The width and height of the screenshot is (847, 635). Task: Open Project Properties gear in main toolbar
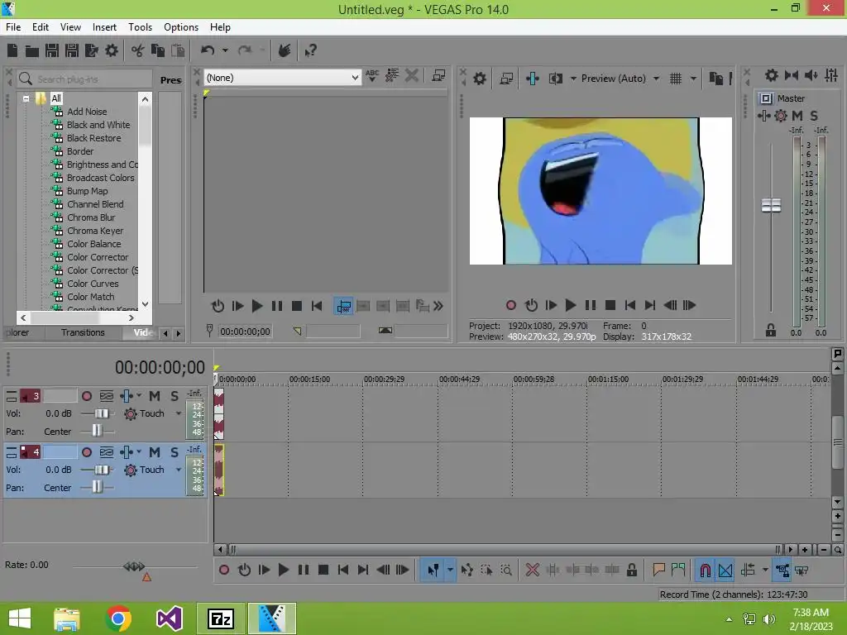(x=112, y=50)
